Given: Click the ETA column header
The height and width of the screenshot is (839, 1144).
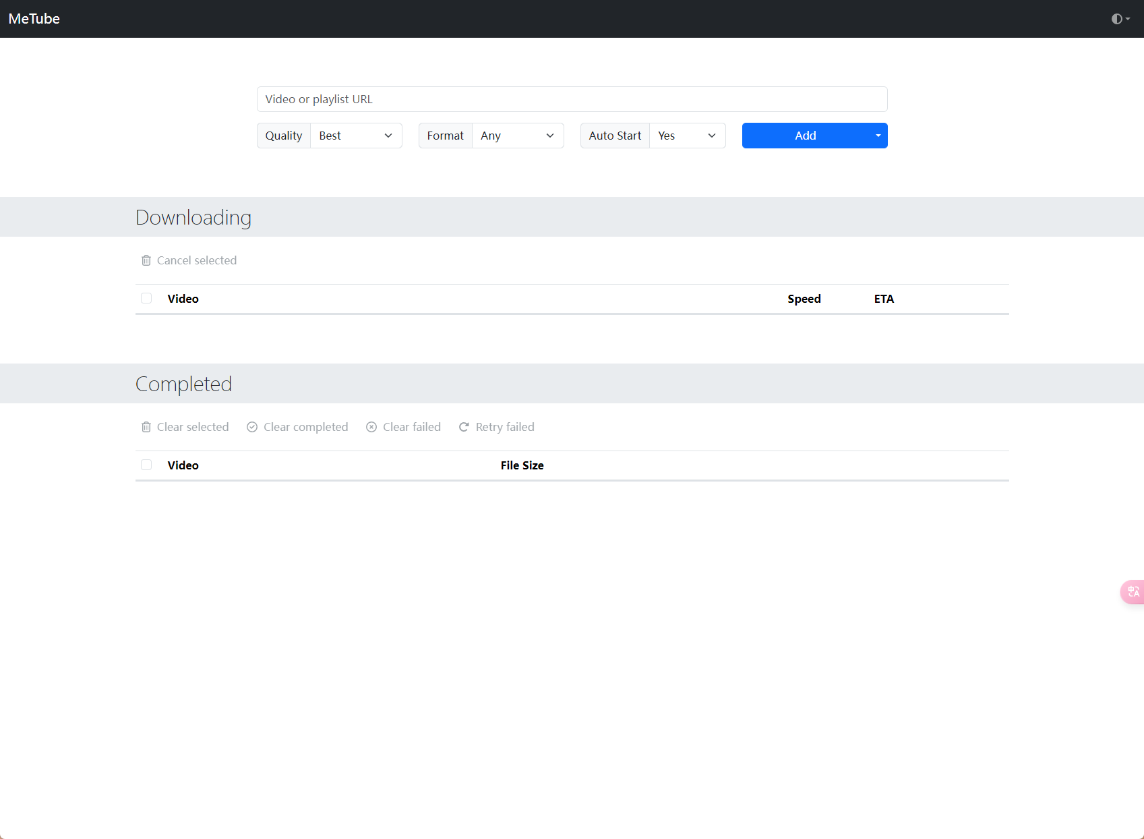Looking at the screenshot, I should pos(884,299).
